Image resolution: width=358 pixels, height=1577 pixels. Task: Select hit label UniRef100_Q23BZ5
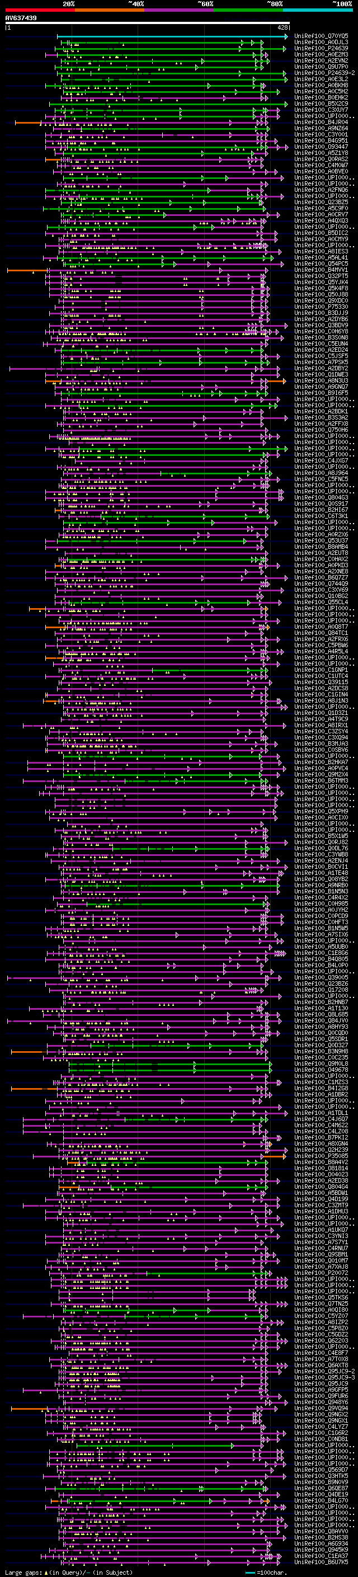(321, 202)
